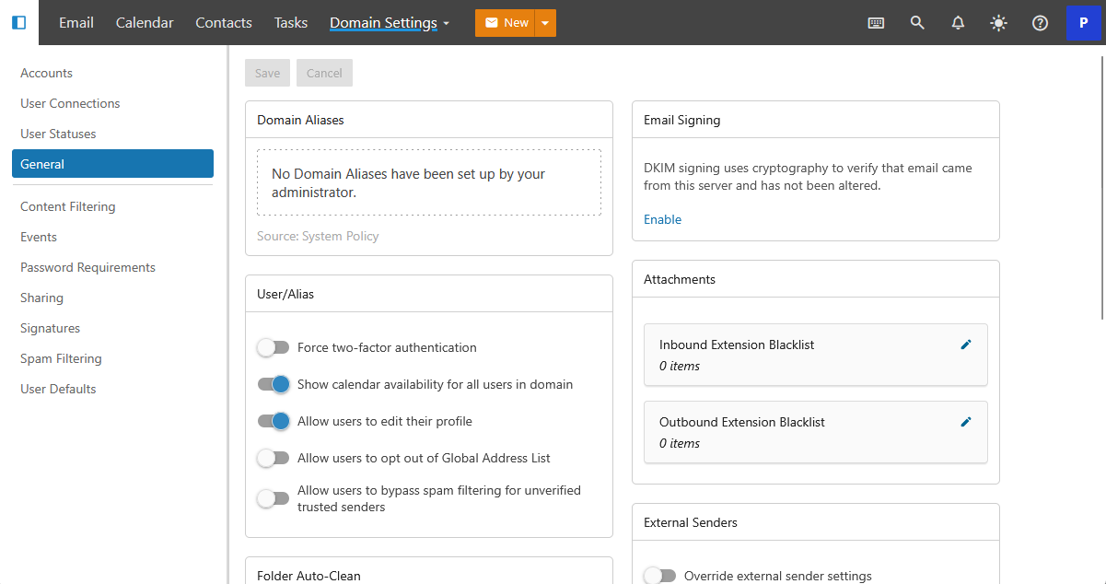Click the page vertical scrollbar
The width and height of the screenshot is (1106, 584).
(1101, 184)
